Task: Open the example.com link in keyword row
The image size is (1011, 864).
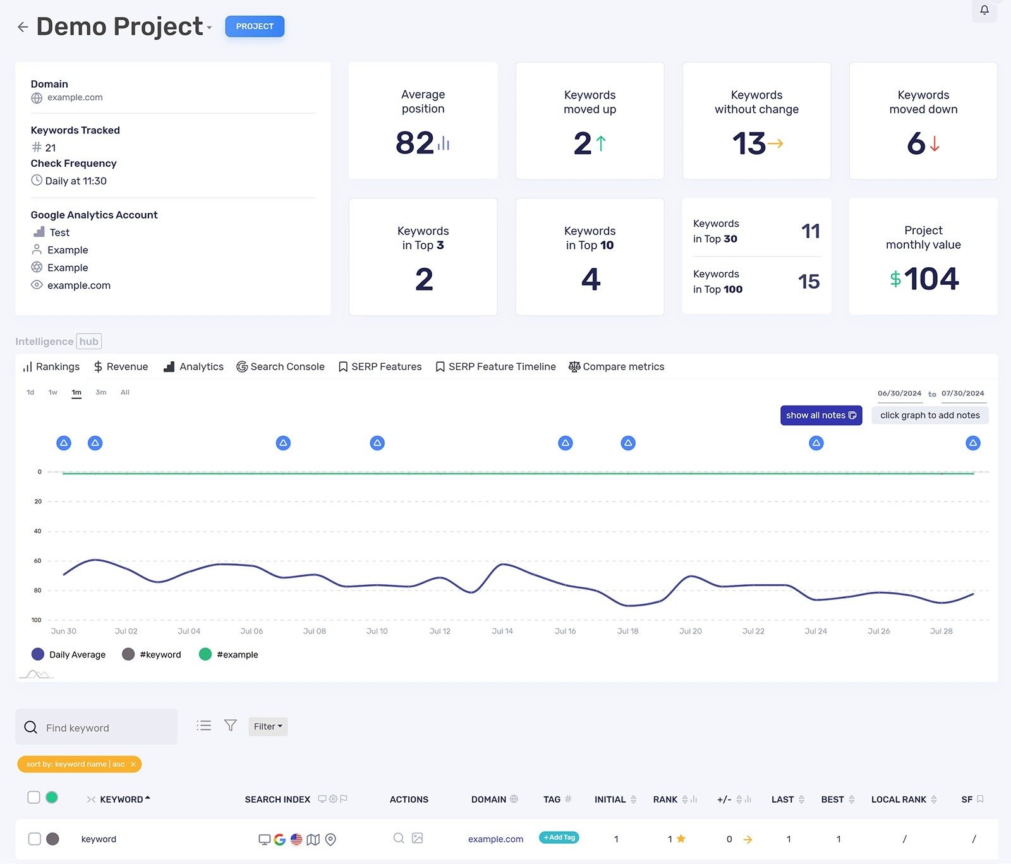Action: click(495, 839)
